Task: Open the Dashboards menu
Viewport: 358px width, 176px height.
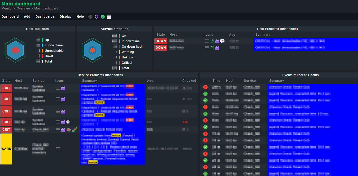Action: (x=45, y=17)
